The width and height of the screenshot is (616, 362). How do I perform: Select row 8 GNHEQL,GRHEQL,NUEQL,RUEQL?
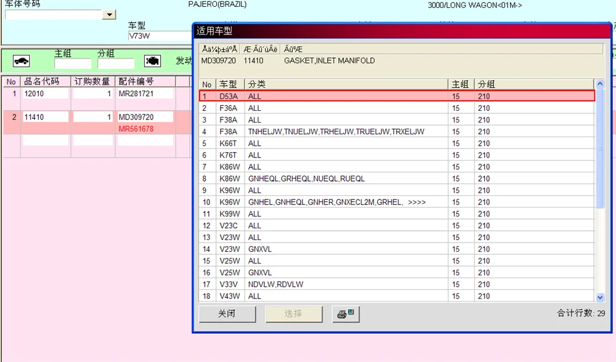(397, 179)
